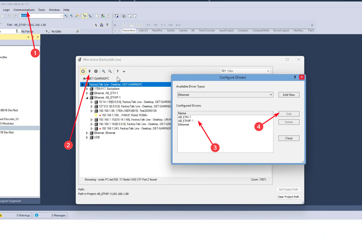Click the 0 Warnings button
Viewport: 362px width, 241px height.
point(15,215)
